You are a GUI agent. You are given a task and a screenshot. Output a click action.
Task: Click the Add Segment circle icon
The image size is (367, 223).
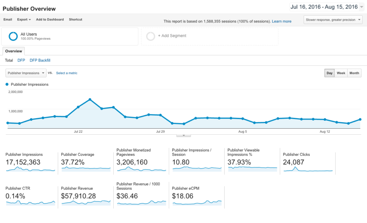click(151, 36)
